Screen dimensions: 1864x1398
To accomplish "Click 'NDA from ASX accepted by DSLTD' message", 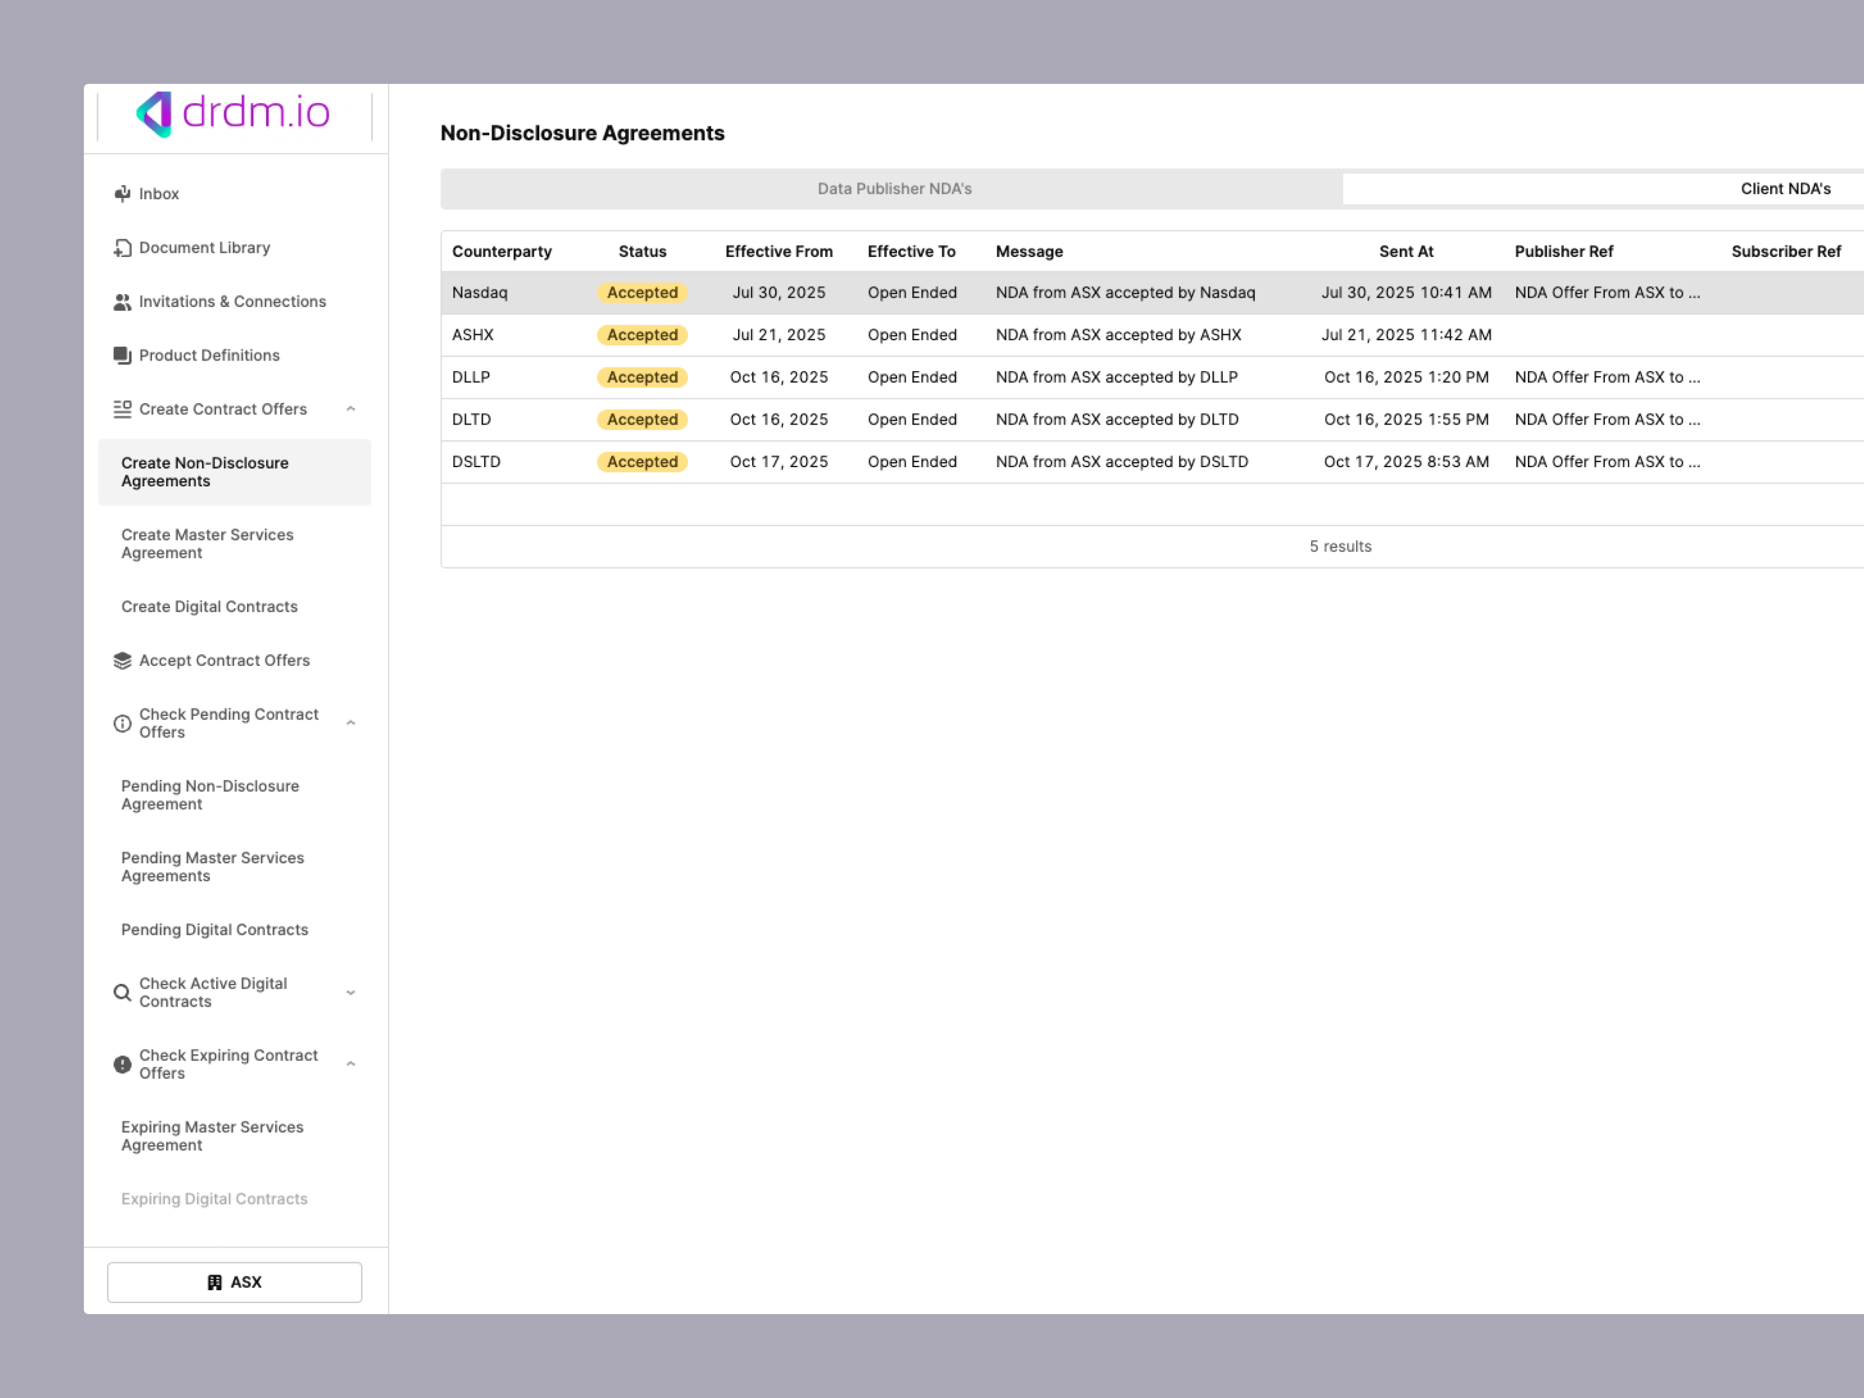I will click(1121, 461).
